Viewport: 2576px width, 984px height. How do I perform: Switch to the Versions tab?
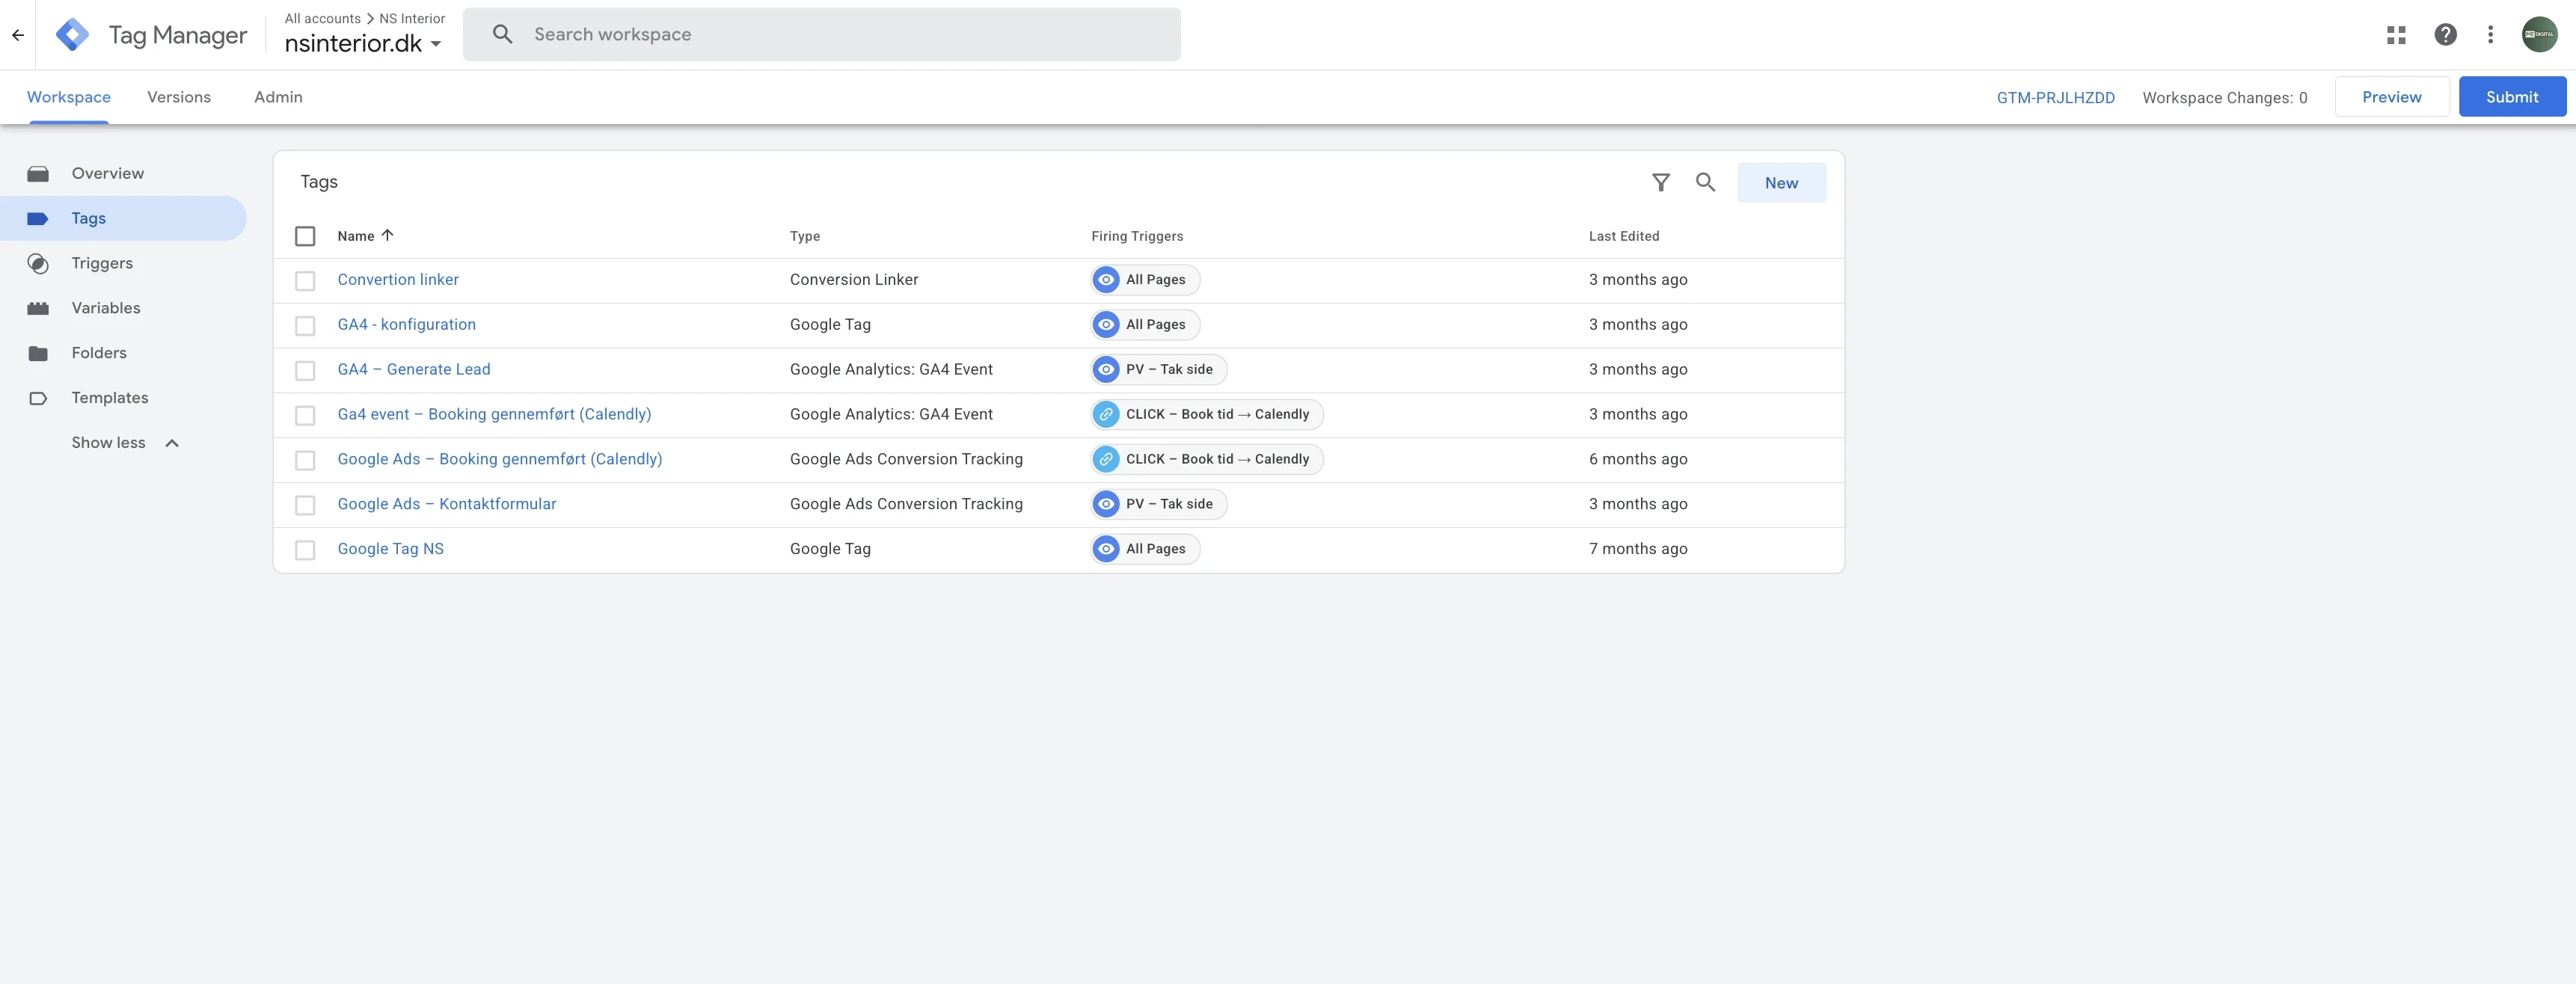(179, 97)
